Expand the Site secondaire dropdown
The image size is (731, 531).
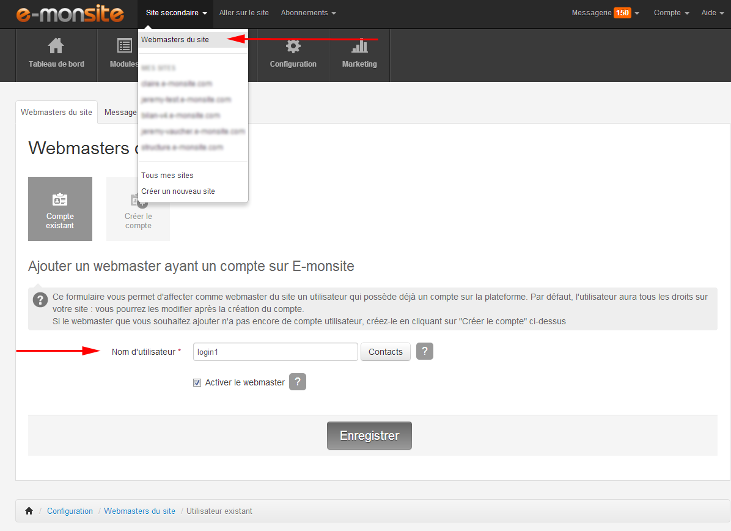(x=176, y=13)
